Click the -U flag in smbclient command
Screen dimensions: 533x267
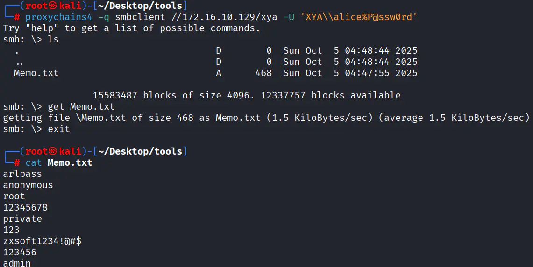click(289, 17)
